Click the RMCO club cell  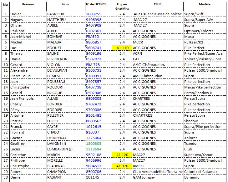(158, 166)
